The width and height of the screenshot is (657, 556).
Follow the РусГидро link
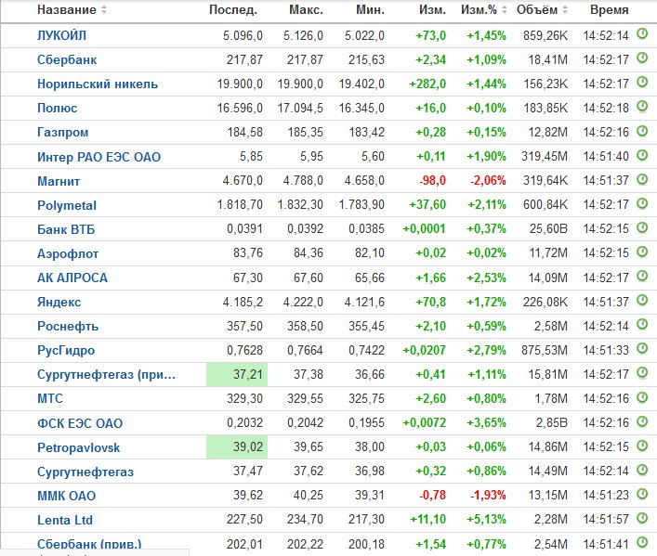(x=66, y=350)
